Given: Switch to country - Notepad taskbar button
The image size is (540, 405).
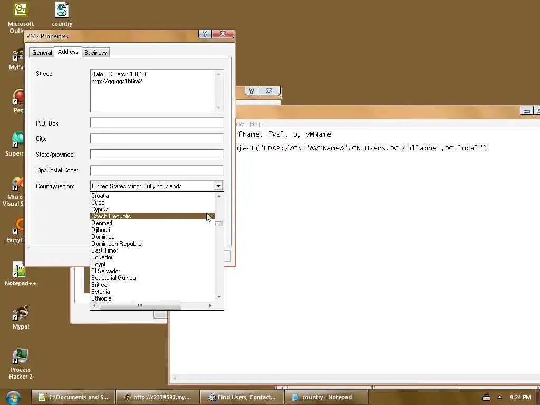Looking at the screenshot, I should [326, 397].
